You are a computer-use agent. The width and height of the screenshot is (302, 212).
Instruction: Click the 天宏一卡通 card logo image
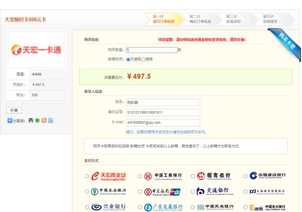click(36, 50)
